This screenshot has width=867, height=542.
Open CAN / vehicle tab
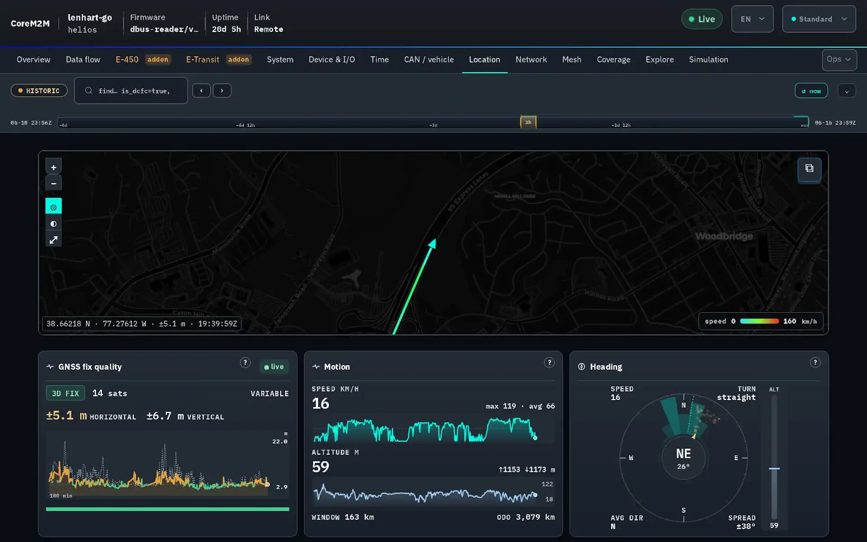pyautogui.click(x=429, y=60)
